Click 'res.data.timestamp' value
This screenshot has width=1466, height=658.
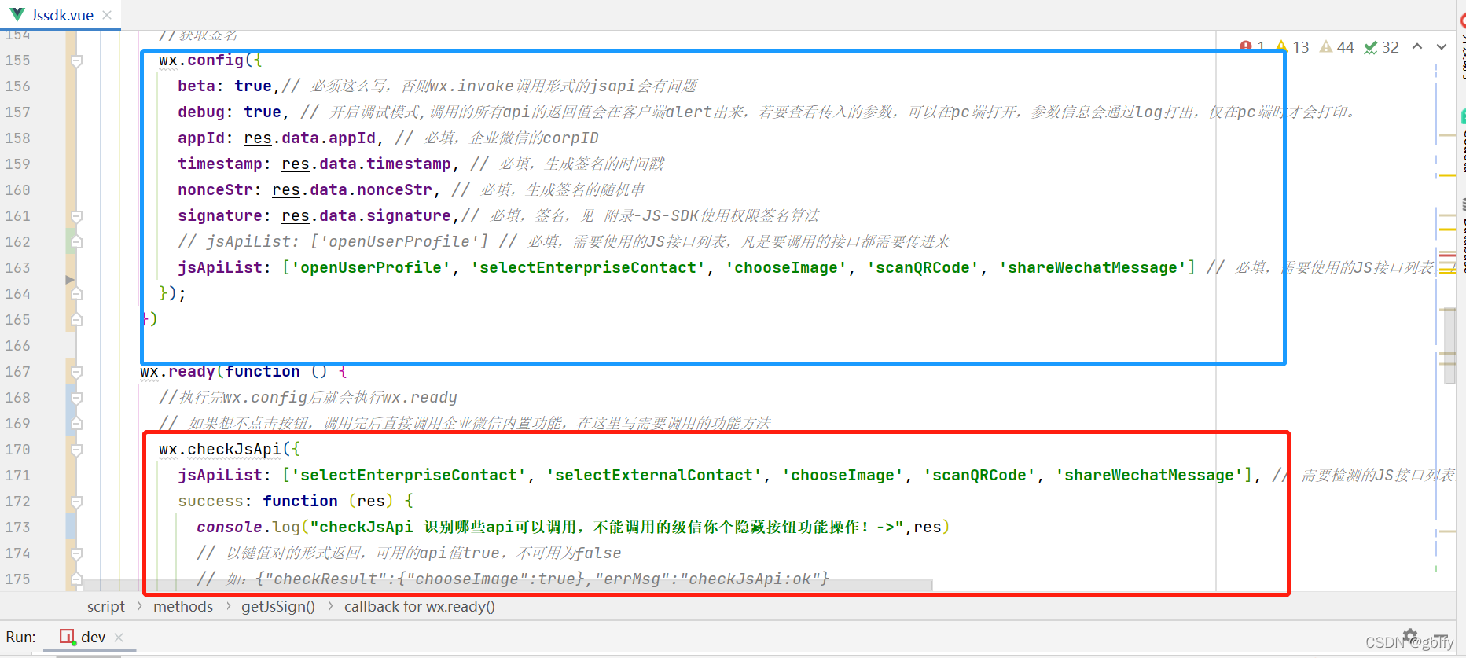pos(366,164)
